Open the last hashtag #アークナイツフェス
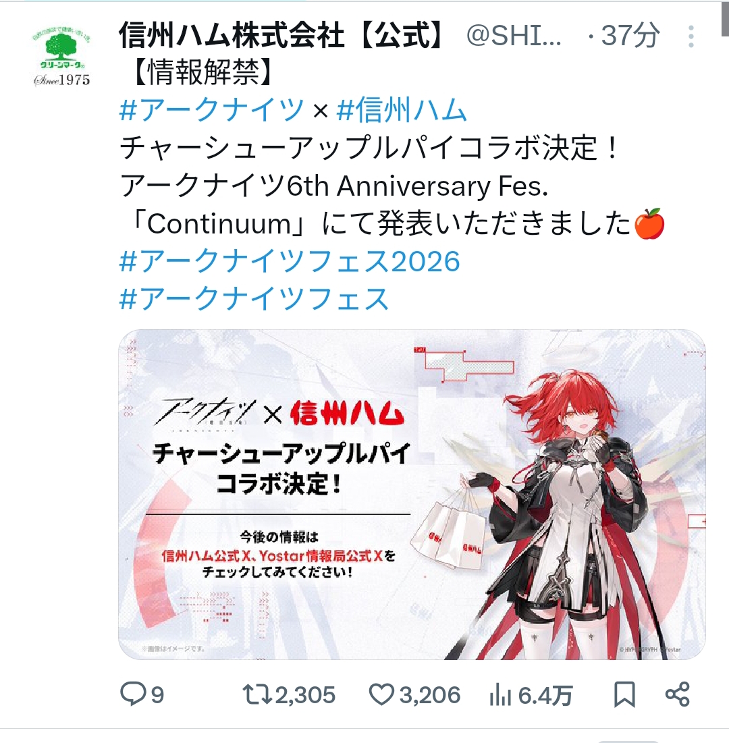 tap(254, 299)
